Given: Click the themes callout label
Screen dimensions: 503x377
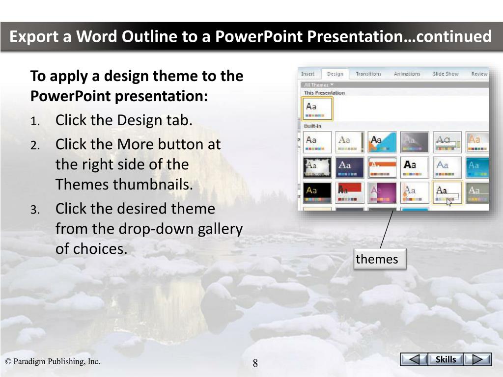Looking at the screenshot, I should 380,259.
